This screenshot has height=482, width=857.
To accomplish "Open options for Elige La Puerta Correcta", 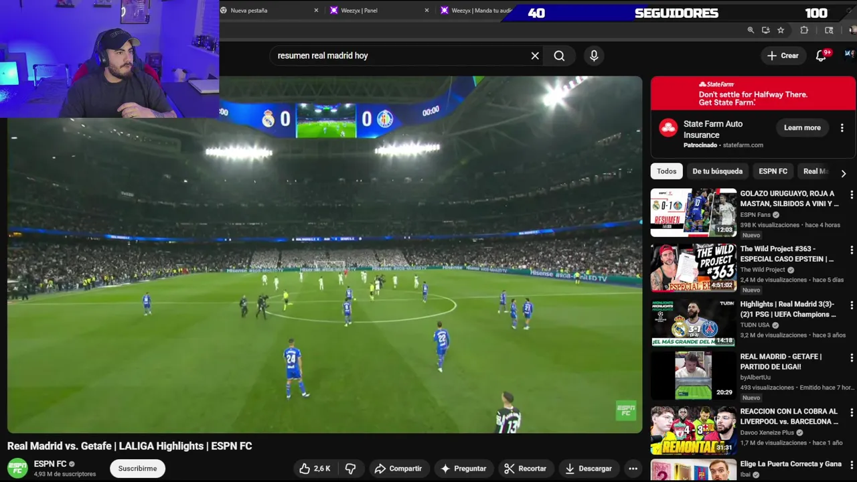I will click(851, 465).
